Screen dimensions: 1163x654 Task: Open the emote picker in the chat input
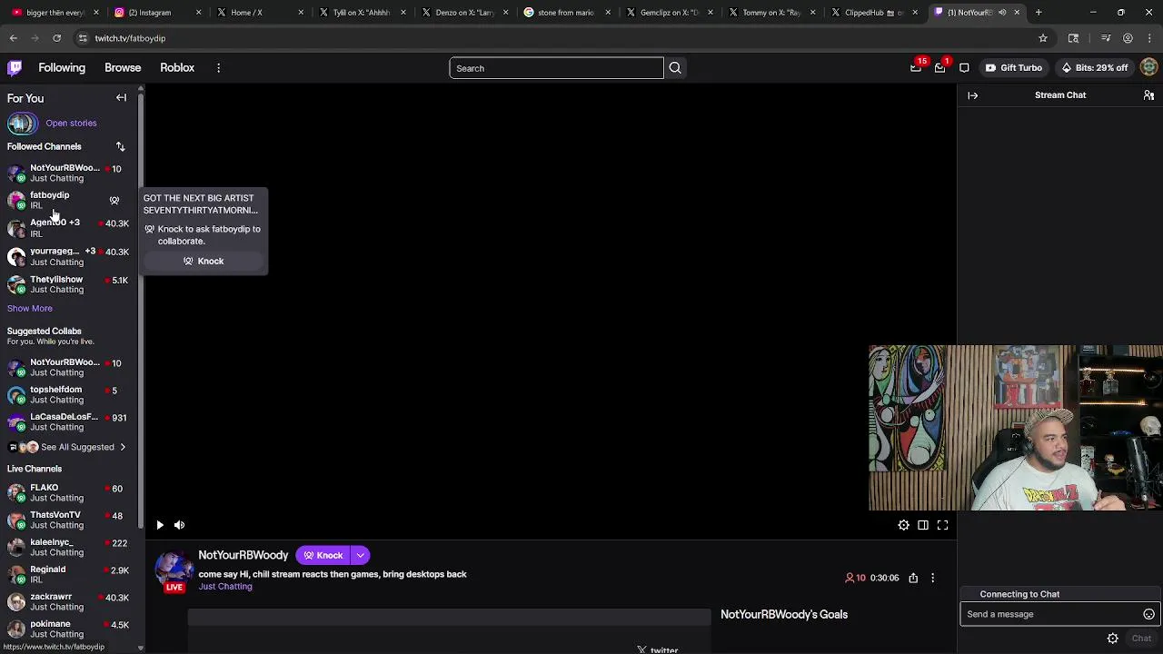coord(1148,614)
